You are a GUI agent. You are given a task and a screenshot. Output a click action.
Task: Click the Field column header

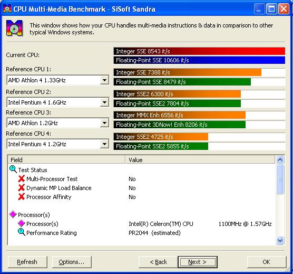tap(66, 160)
